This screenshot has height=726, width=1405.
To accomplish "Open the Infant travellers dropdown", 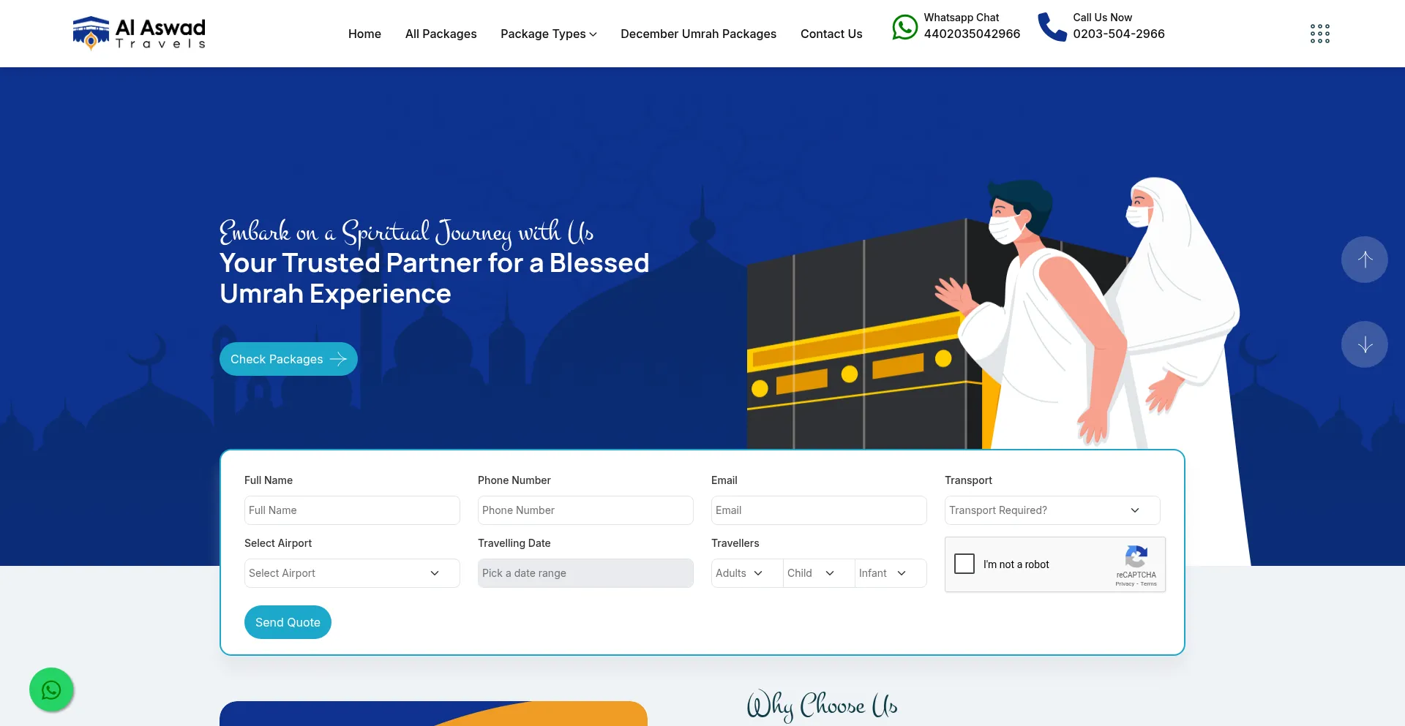I will (x=890, y=573).
